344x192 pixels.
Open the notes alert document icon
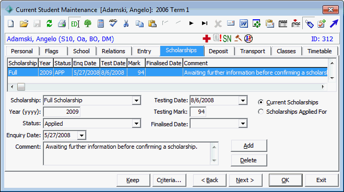217,38
